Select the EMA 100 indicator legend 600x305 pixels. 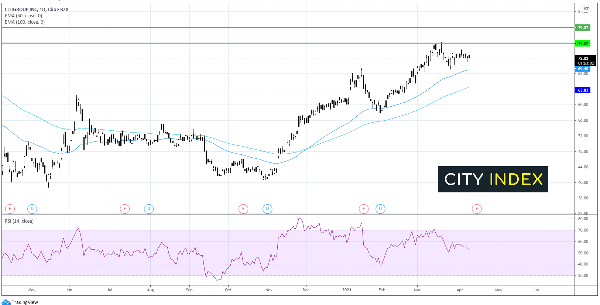[25, 22]
